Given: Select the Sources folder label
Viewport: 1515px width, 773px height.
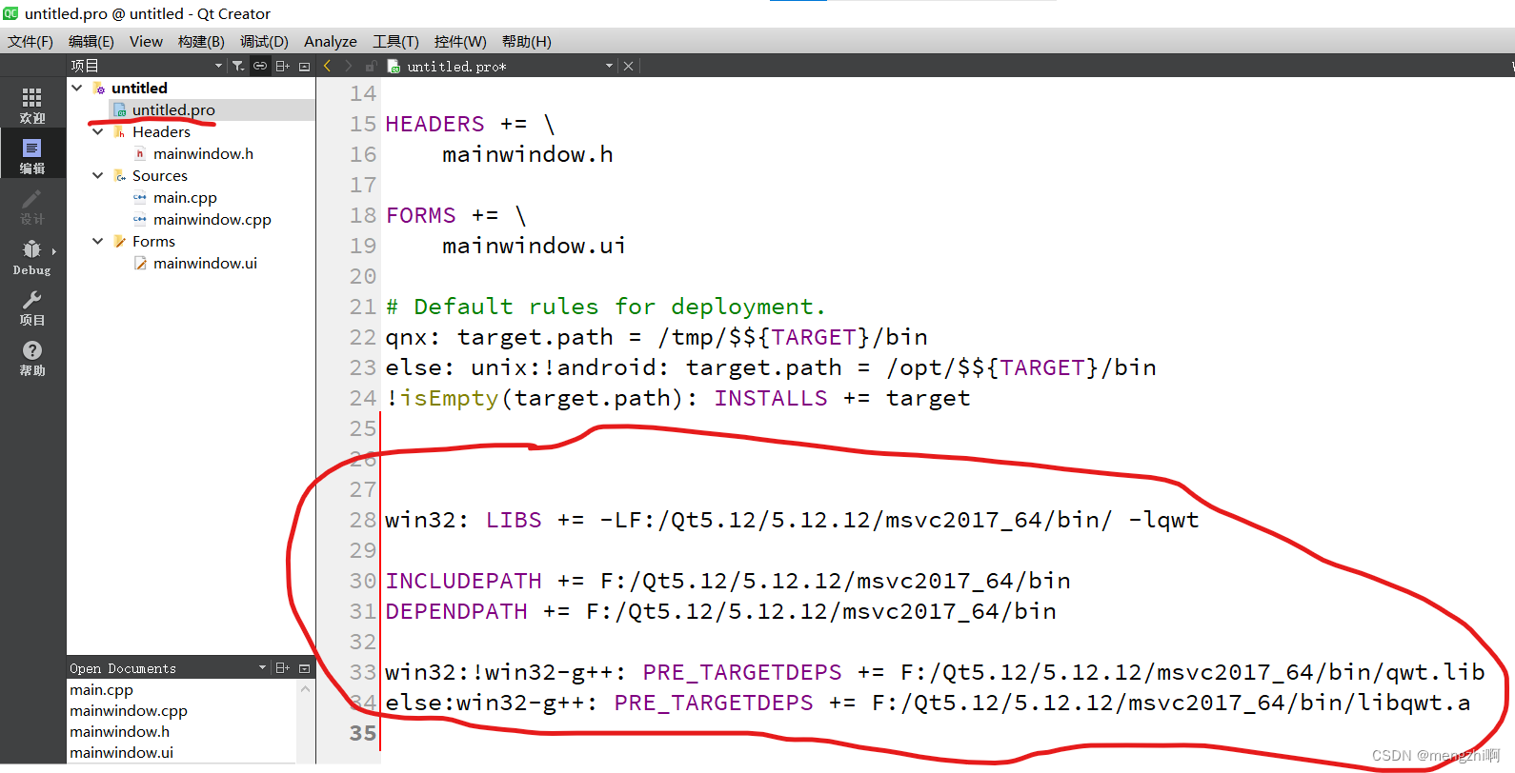Looking at the screenshot, I should (160, 175).
